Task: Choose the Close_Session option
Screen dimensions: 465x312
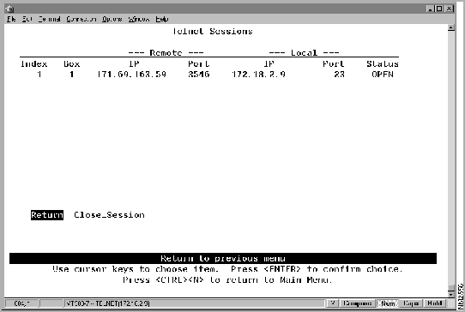Action: [x=109, y=215]
